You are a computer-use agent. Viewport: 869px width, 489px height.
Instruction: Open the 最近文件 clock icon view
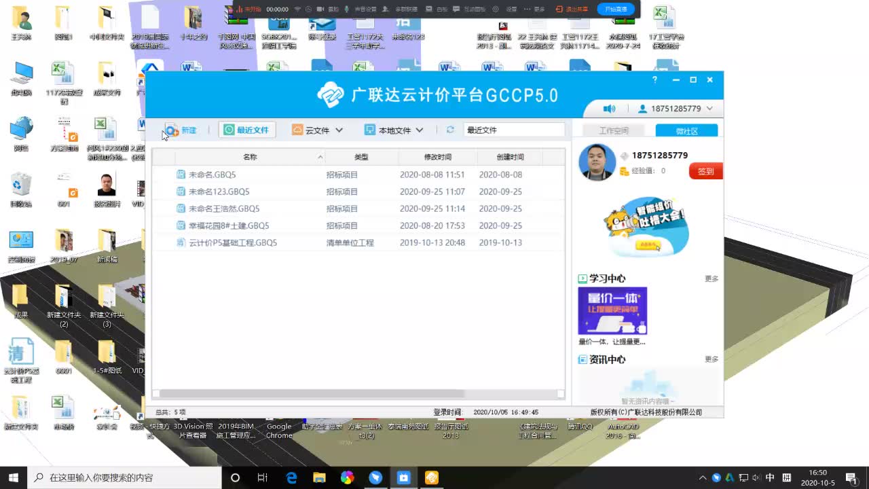click(x=229, y=129)
